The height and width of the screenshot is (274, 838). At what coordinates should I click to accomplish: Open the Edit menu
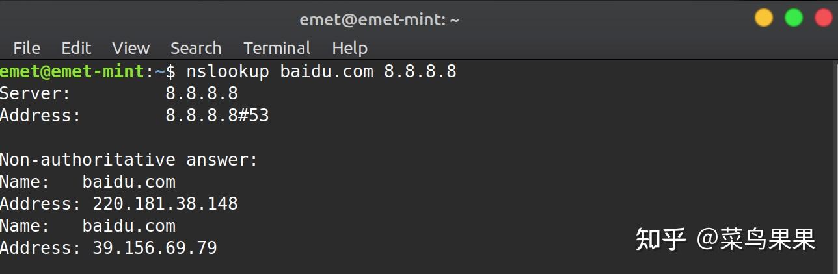(76, 48)
